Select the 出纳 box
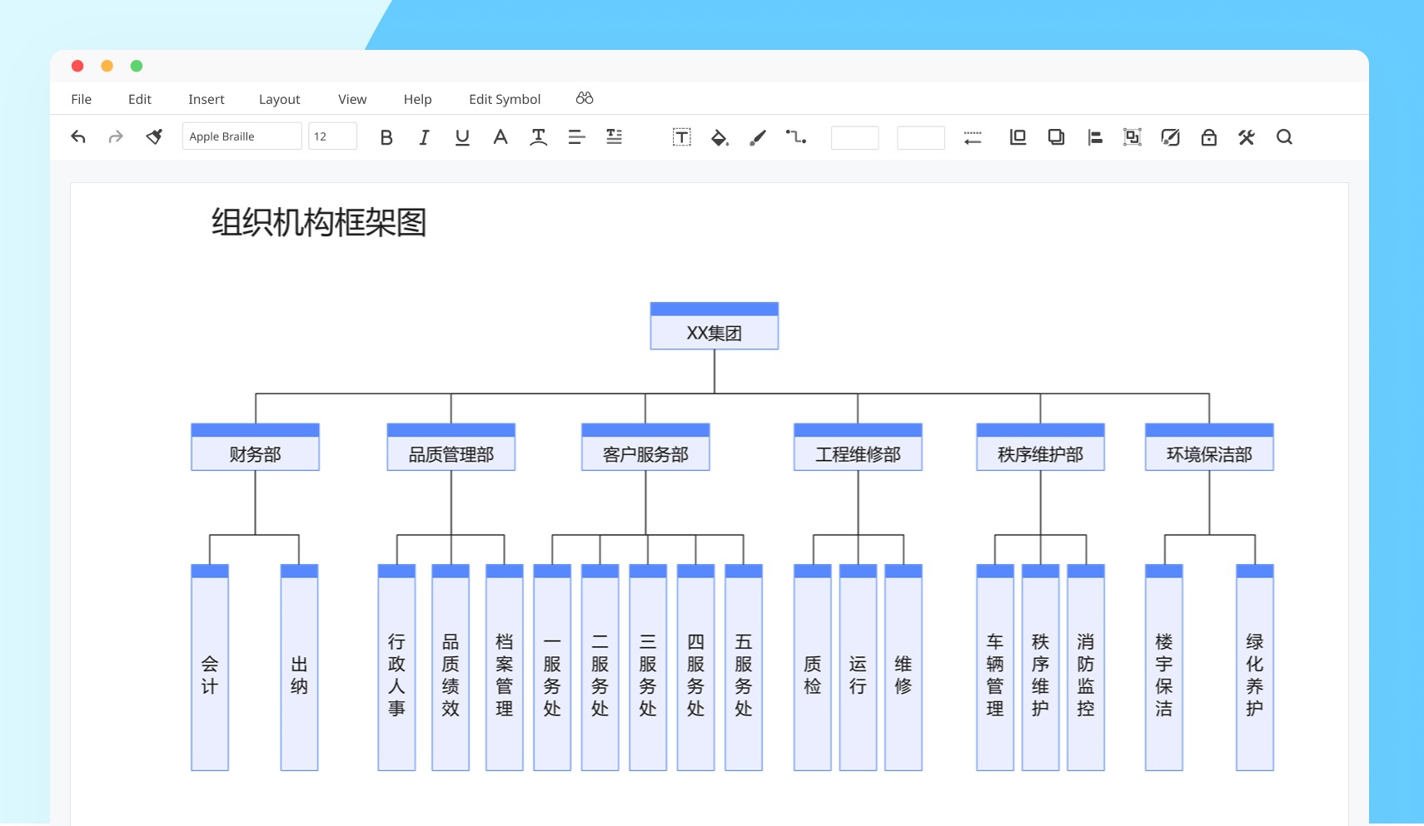1424x826 pixels. coord(299,668)
